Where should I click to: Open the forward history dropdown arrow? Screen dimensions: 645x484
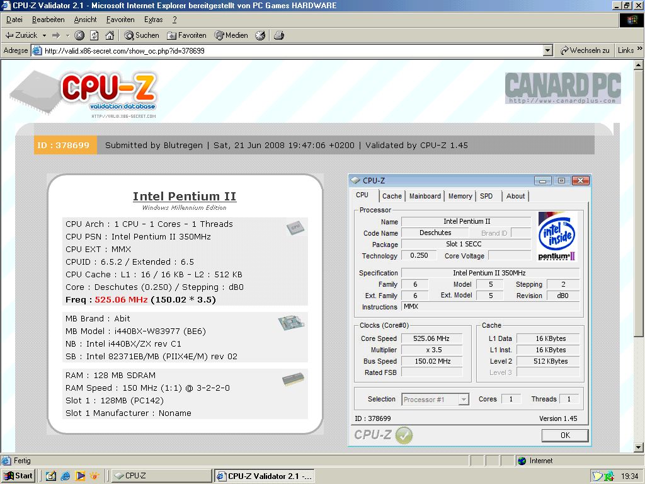[67, 35]
